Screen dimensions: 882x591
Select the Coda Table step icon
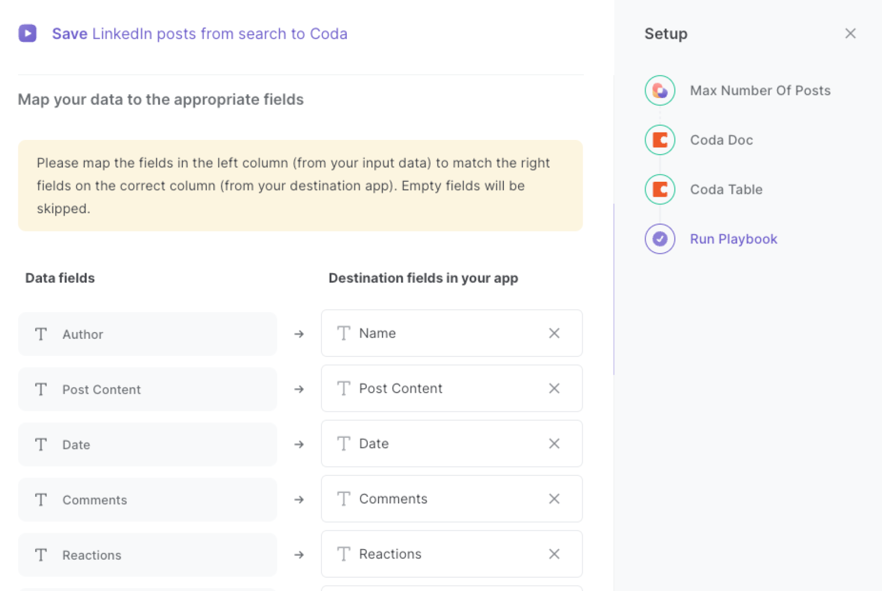(x=660, y=189)
